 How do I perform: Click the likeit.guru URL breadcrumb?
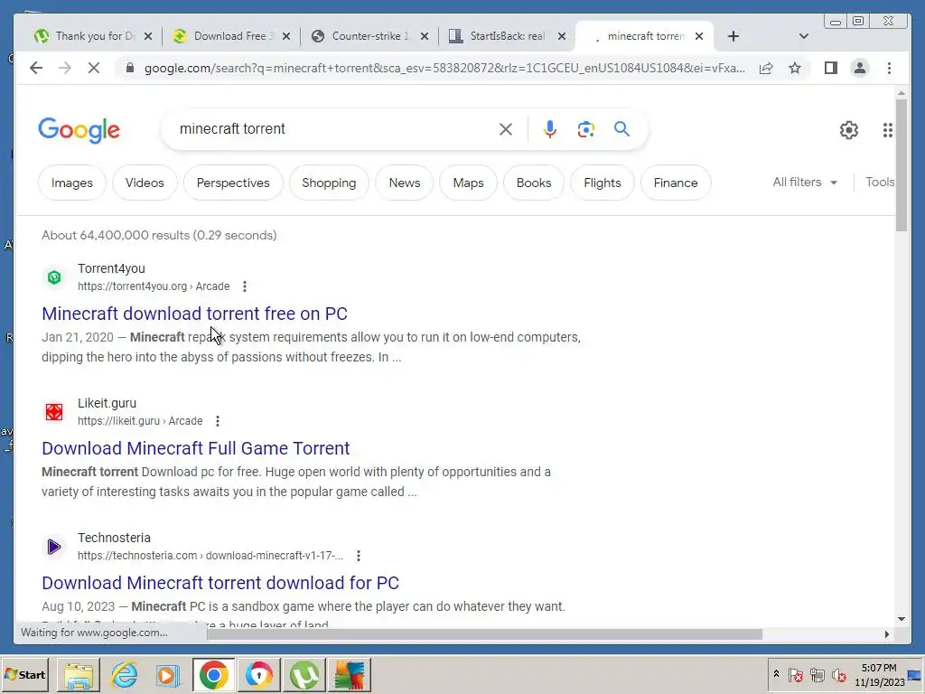(140, 421)
